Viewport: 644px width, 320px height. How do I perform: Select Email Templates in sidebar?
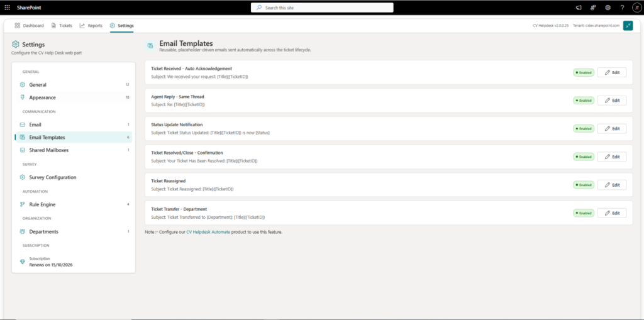pos(74,137)
